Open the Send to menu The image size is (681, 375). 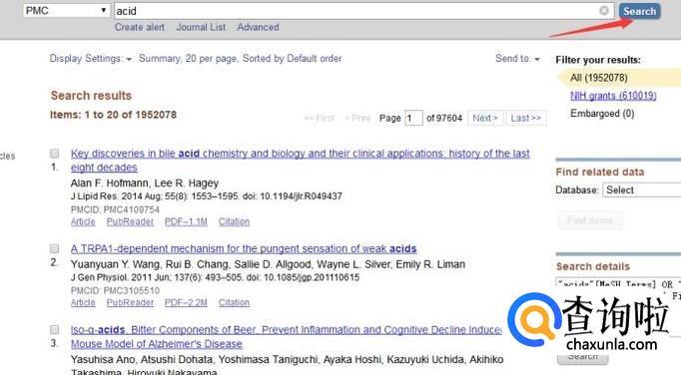517,58
